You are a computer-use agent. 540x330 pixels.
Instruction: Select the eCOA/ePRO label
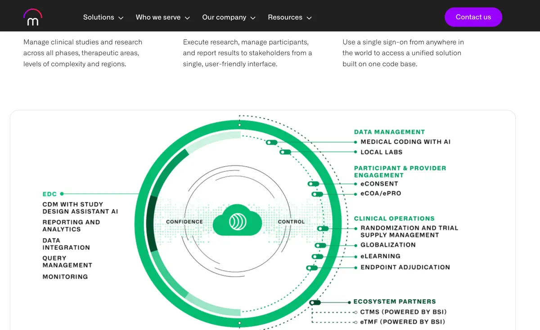tap(381, 194)
